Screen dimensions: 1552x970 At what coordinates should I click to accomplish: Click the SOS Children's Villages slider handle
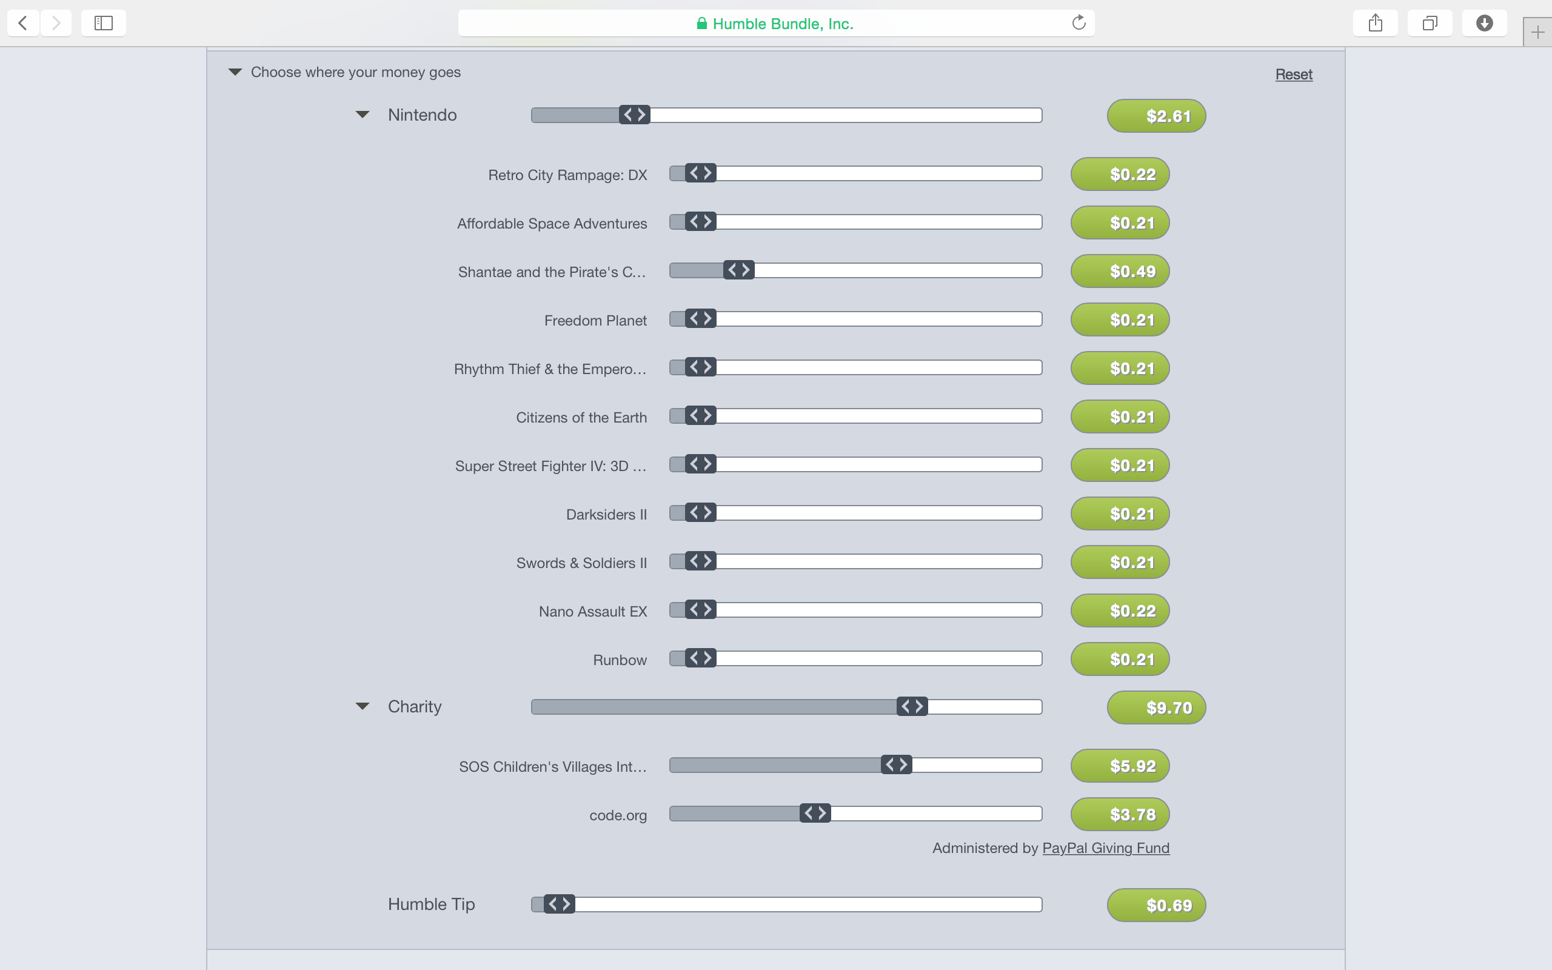pyautogui.click(x=897, y=764)
